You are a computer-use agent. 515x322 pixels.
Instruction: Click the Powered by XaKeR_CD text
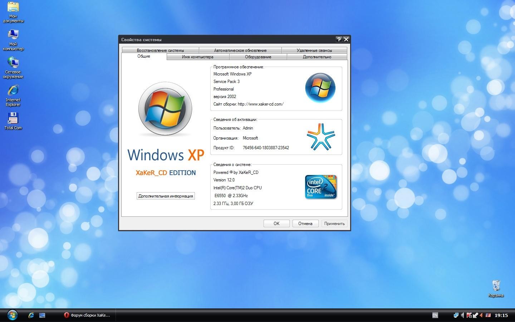236,172
